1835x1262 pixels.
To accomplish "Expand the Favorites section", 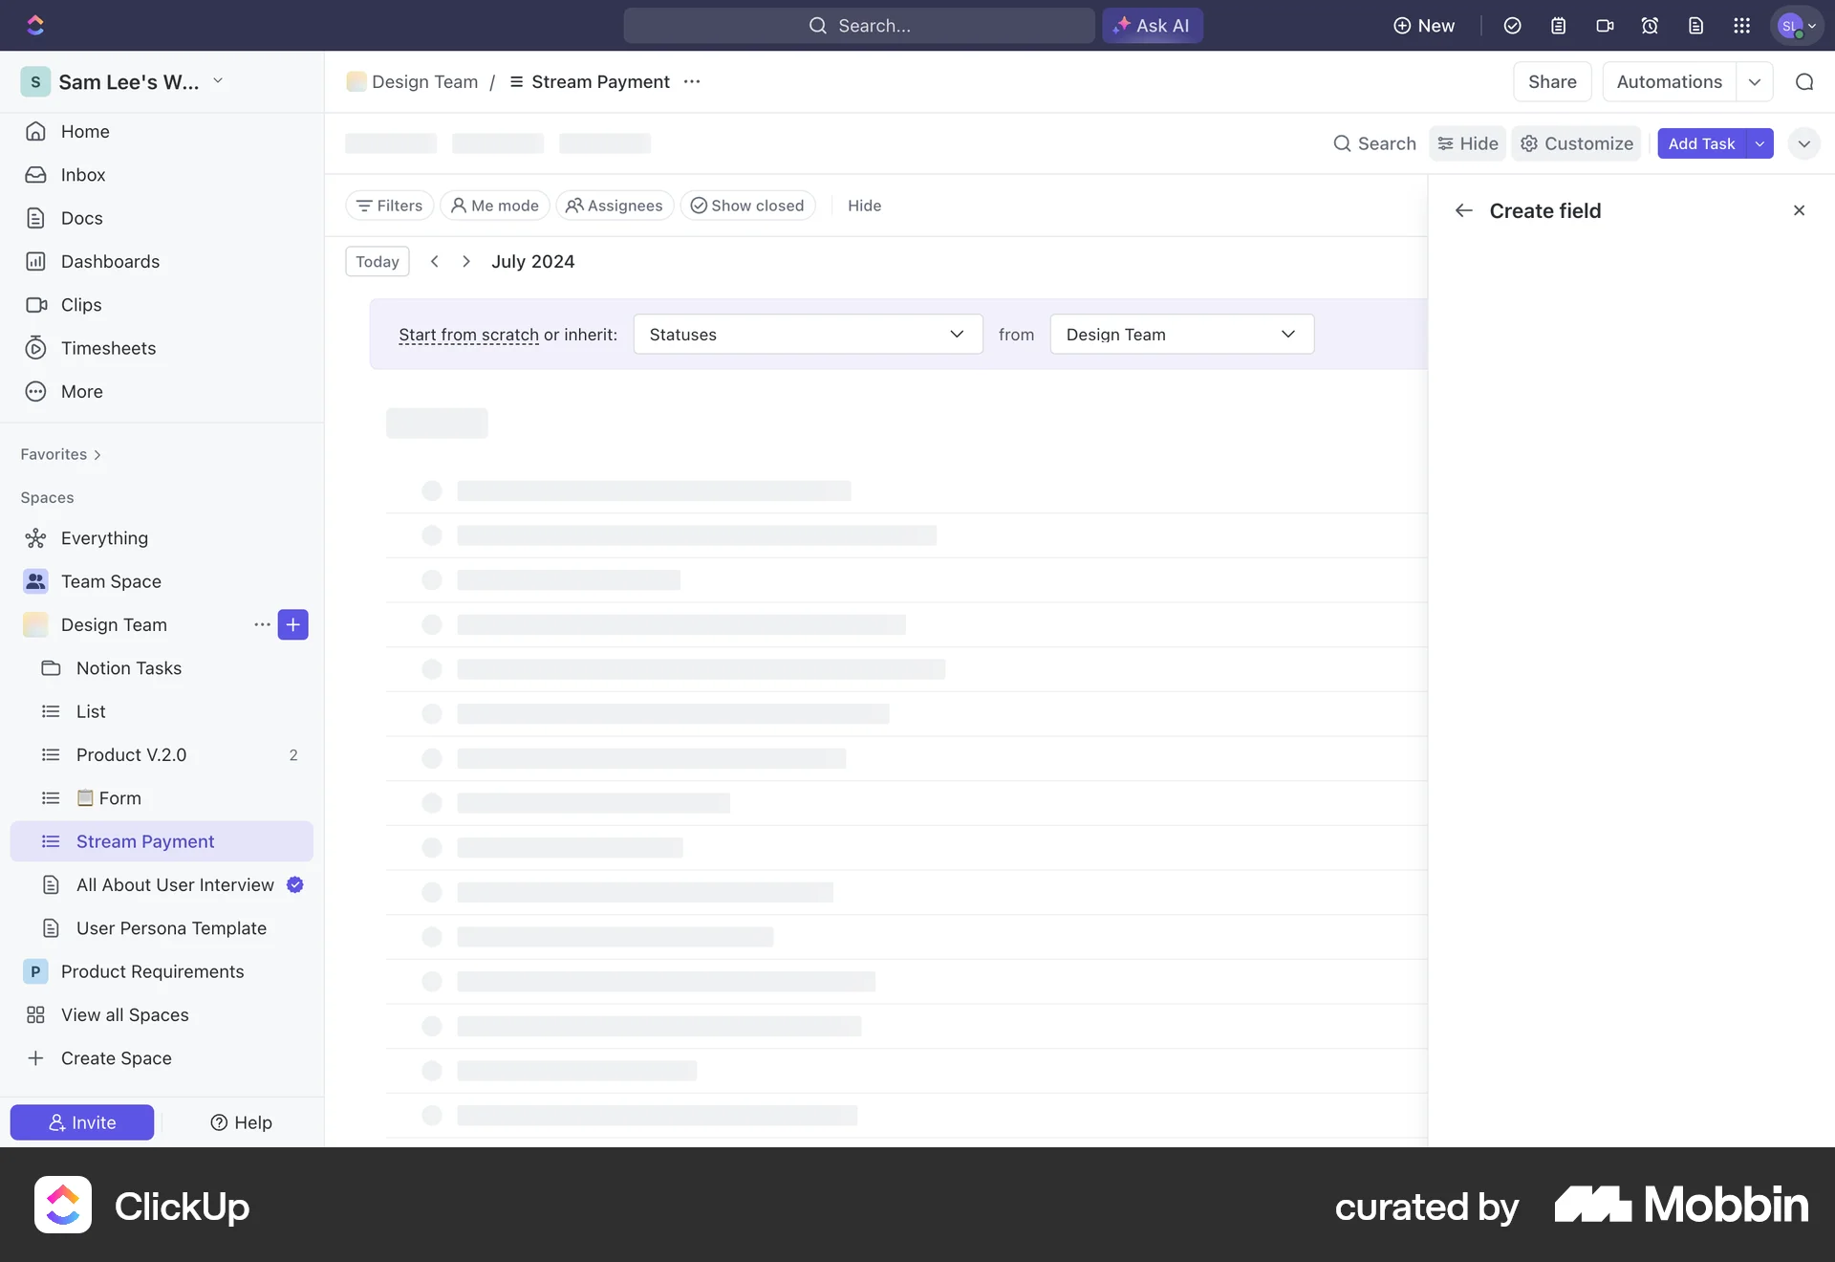I will point(59,454).
